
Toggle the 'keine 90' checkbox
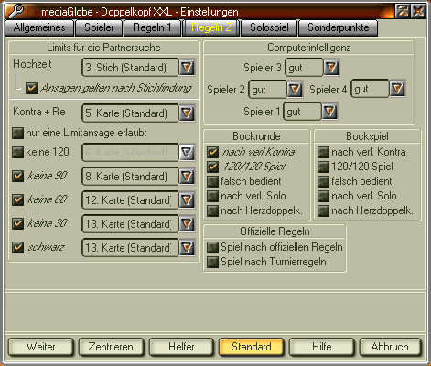click(17, 176)
